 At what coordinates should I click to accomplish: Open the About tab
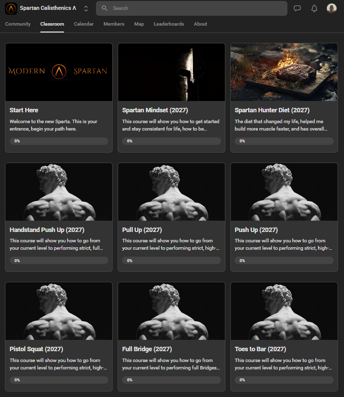[x=200, y=24]
